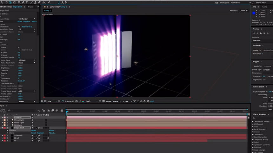Take a snapshot with camera icon
Screen dimensions: 273x153
pos(77,101)
